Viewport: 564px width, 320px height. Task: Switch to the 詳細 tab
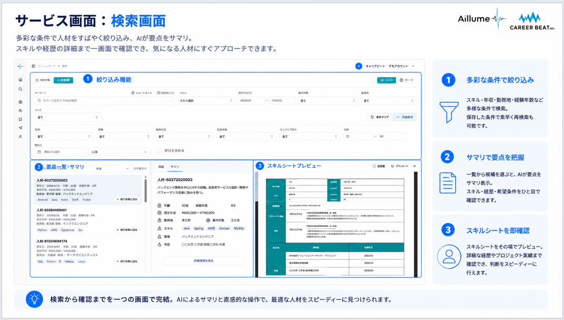(x=161, y=167)
